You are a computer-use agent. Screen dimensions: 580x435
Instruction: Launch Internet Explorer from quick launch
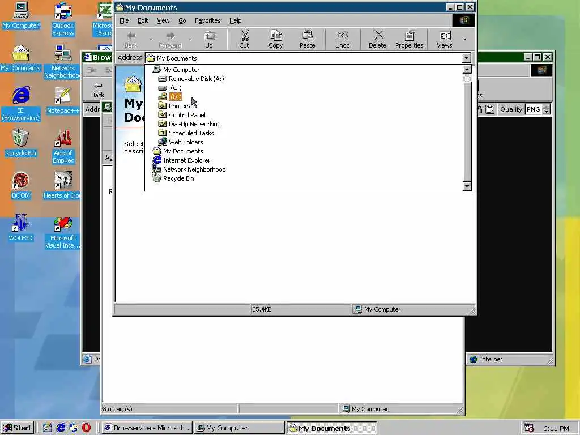pyautogui.click(x=61, y=428)
